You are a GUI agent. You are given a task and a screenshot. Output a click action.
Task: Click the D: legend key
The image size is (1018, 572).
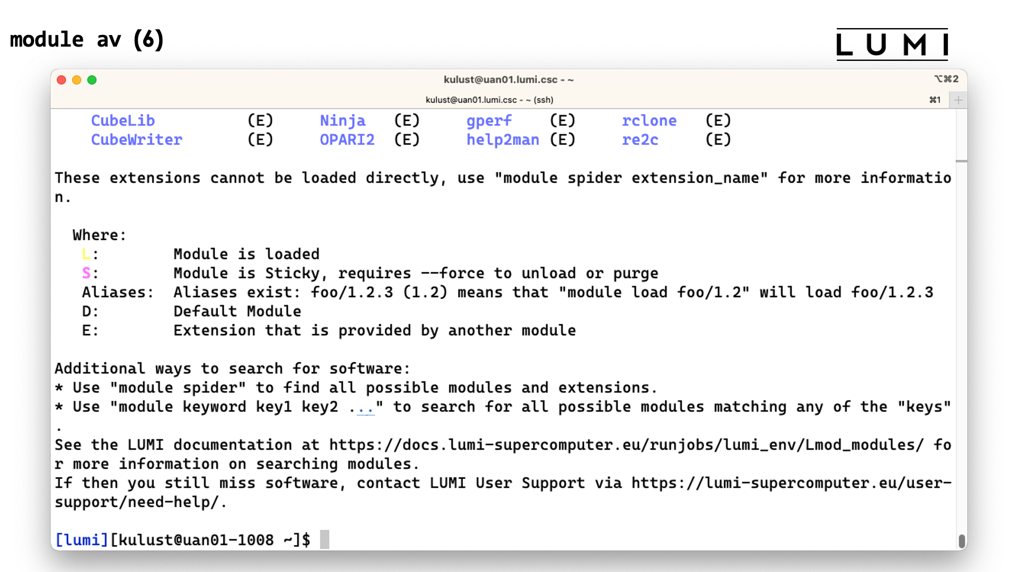click(x=90, y=311)
